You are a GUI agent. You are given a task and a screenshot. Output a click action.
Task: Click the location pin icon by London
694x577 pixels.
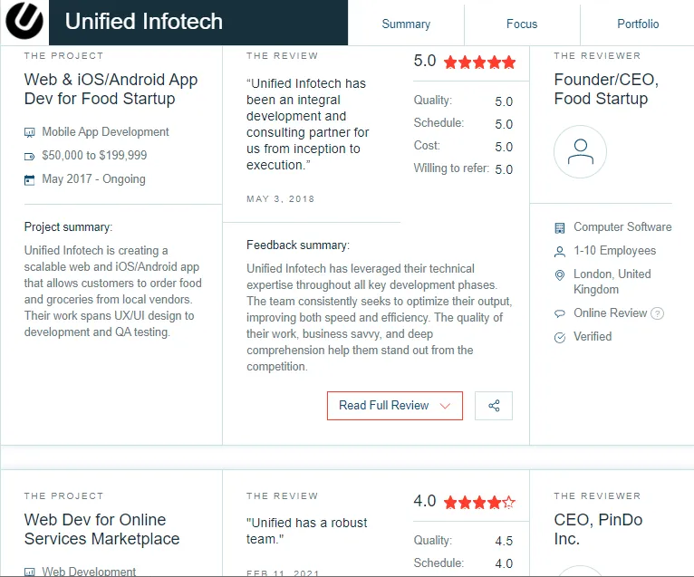(x=559, y=274)
